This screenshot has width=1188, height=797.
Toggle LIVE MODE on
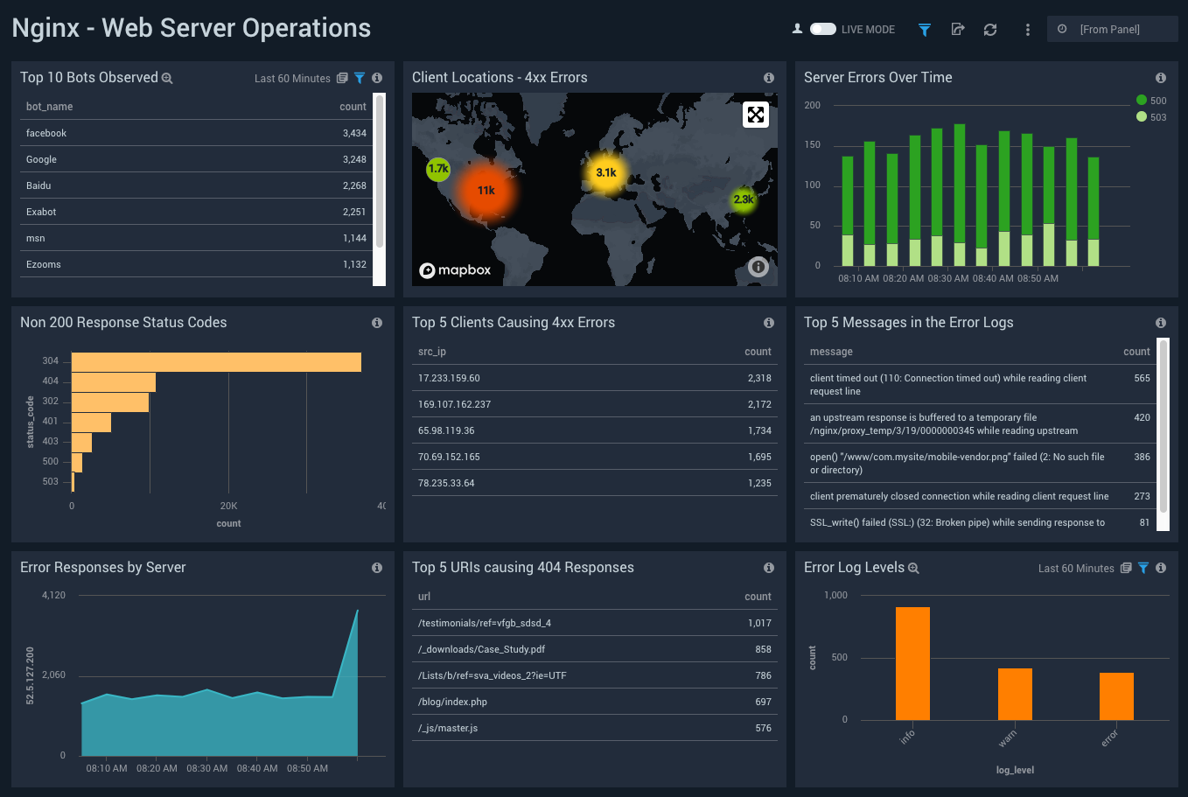point(822,29)
